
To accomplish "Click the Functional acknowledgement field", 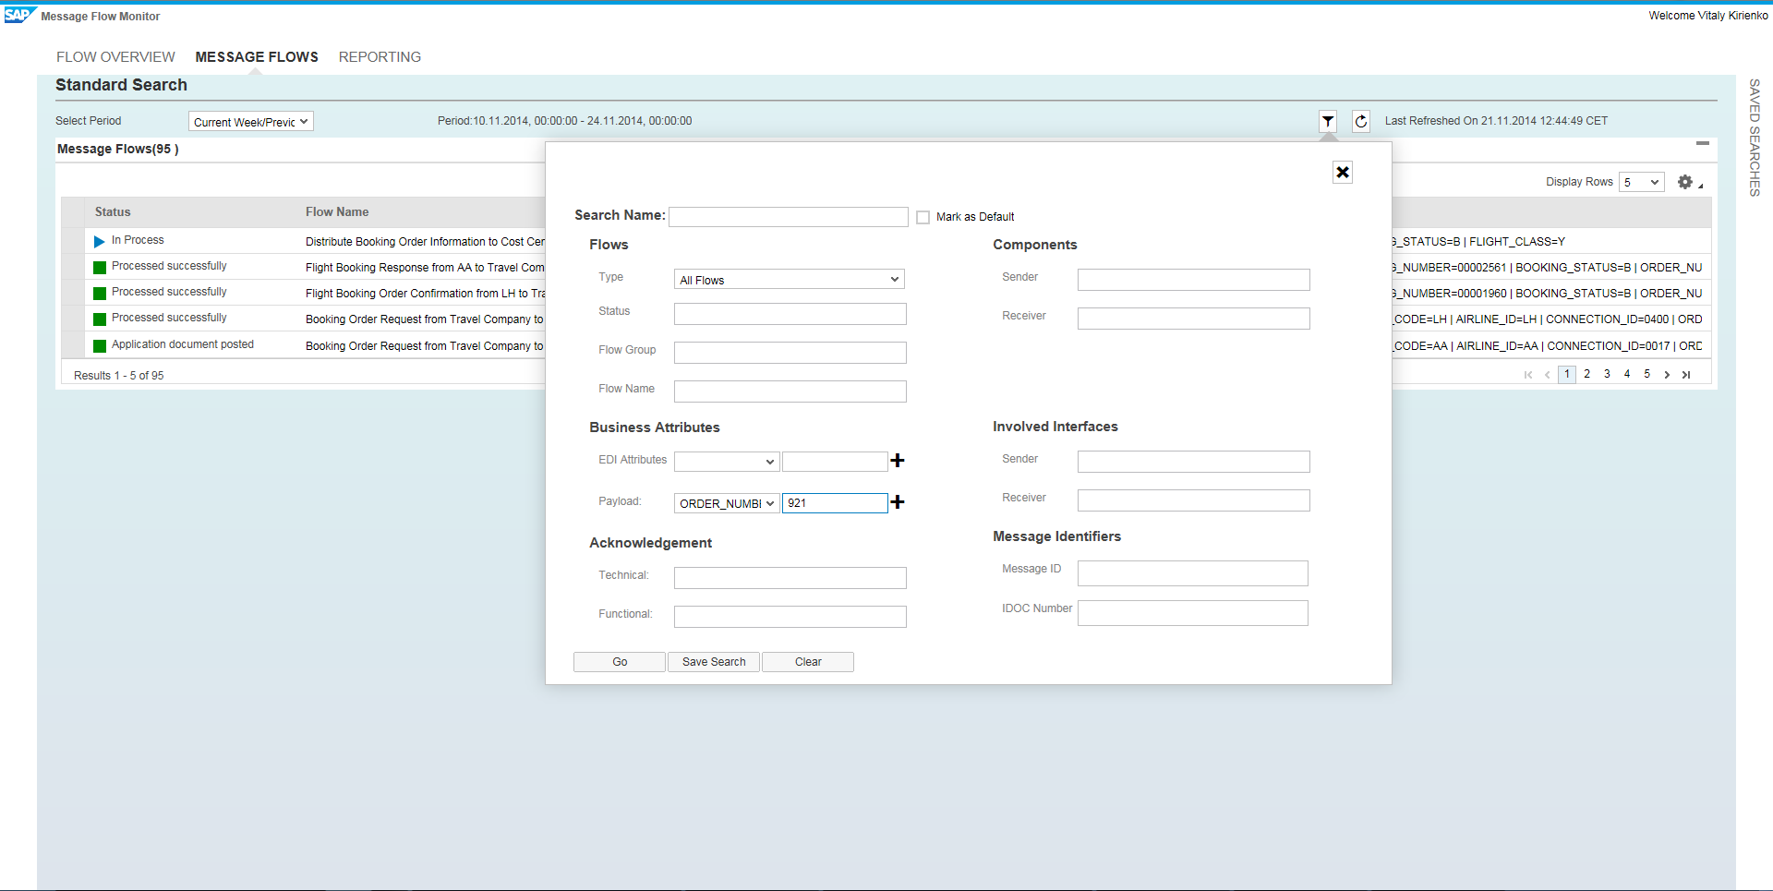I will click(x=790, y=617).
